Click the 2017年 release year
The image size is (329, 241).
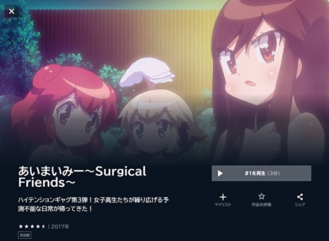60,227
